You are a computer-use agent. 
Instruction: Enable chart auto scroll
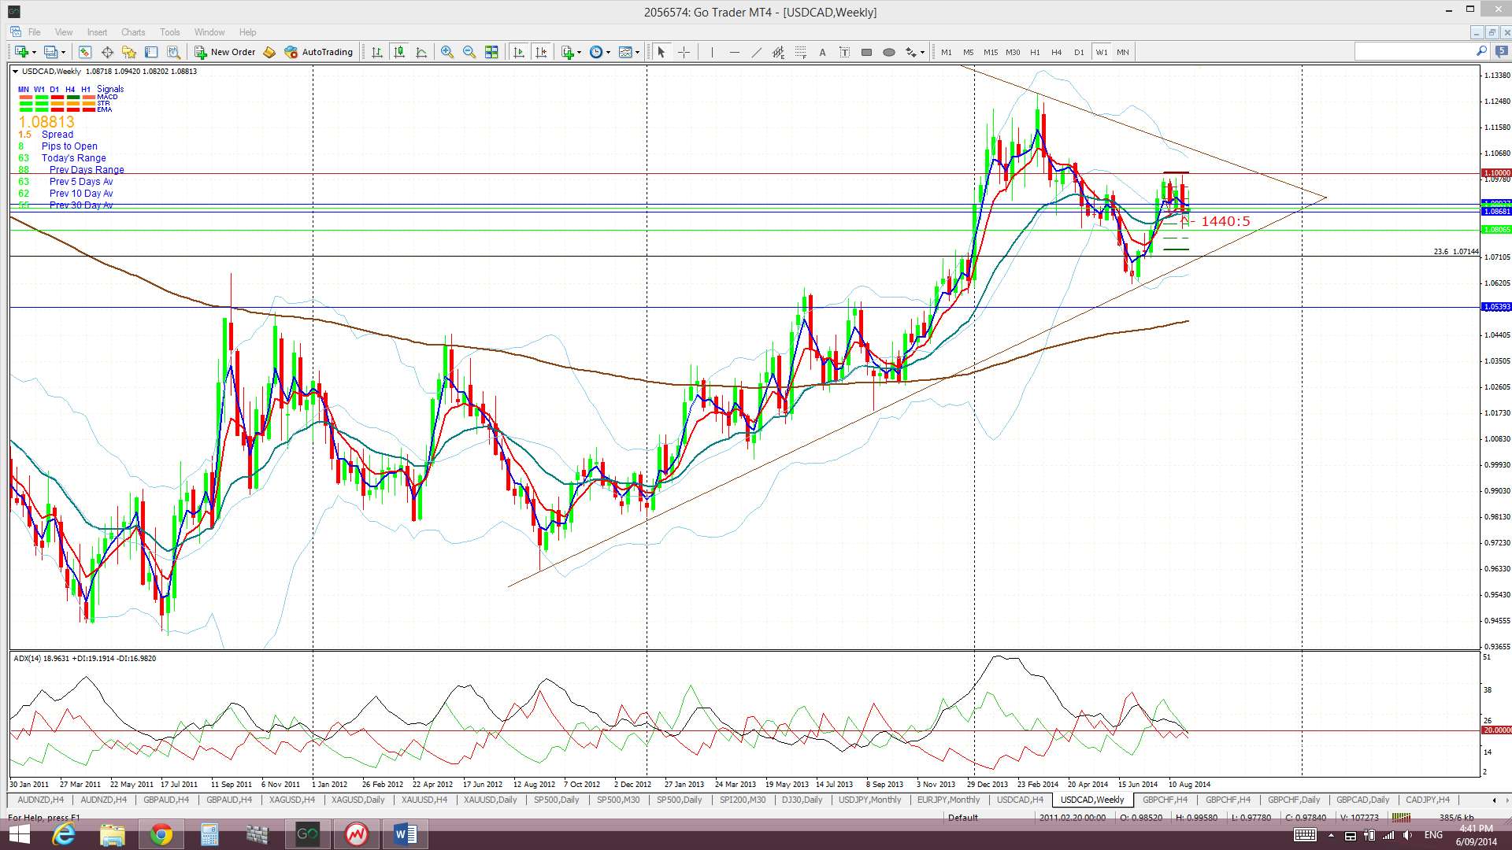click(518, 52)
